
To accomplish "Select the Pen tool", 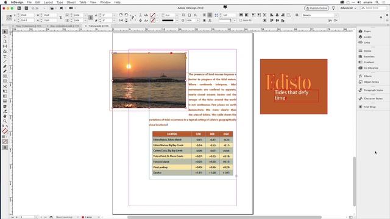I will [x=5, y=66].
